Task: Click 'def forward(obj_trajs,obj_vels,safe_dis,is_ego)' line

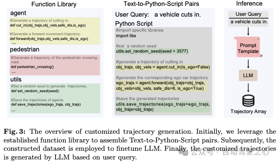Action: (49, 39)
